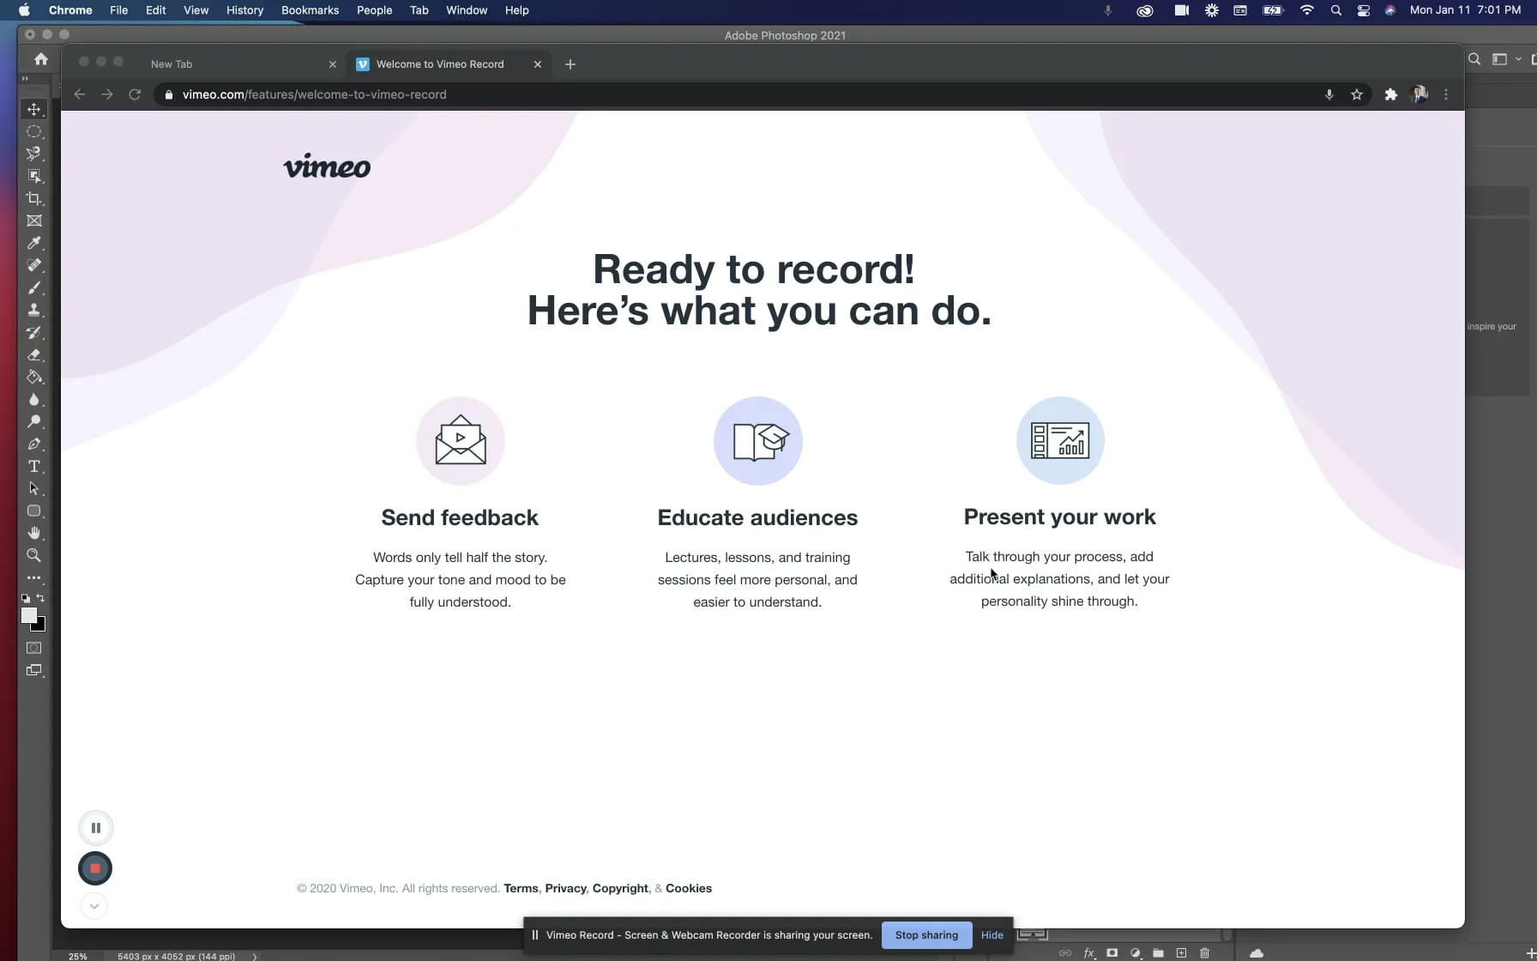Open the People menu
The width and height of the screenshot is (1537, 961).
point(374,10)
